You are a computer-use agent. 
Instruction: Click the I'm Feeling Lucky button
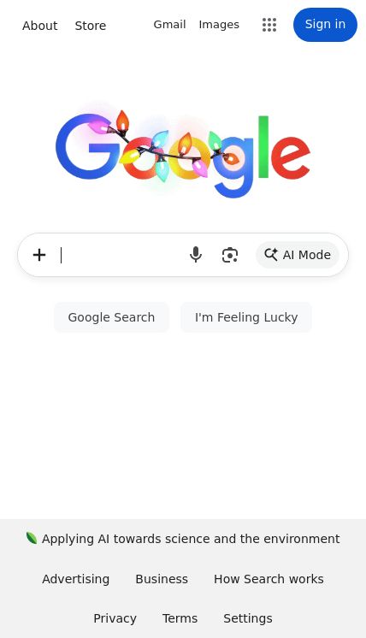coord(246,317)
